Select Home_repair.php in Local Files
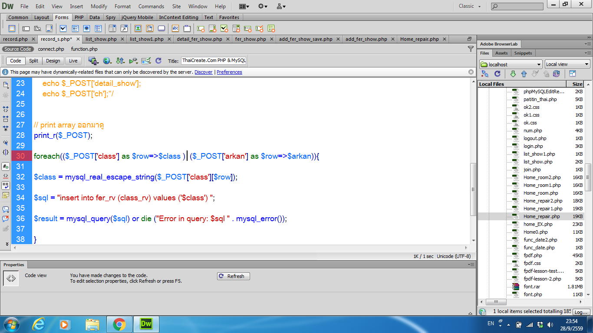 tap(541, 216)
